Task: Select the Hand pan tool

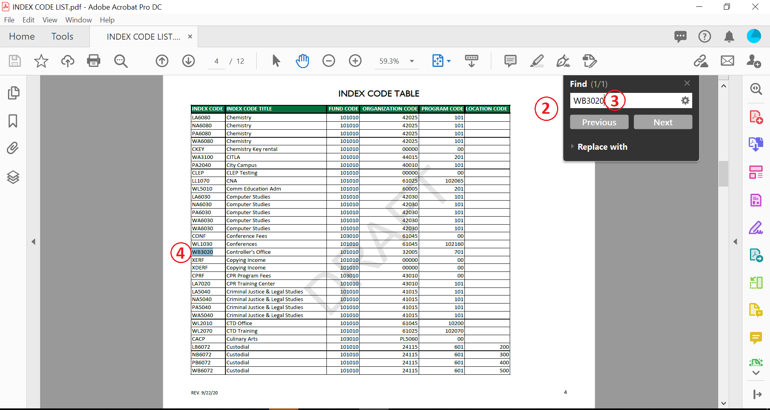Action: point(302,61)
